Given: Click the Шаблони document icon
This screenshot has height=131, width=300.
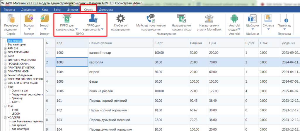Looking at the screenshot, I should [x=253, y=19].
